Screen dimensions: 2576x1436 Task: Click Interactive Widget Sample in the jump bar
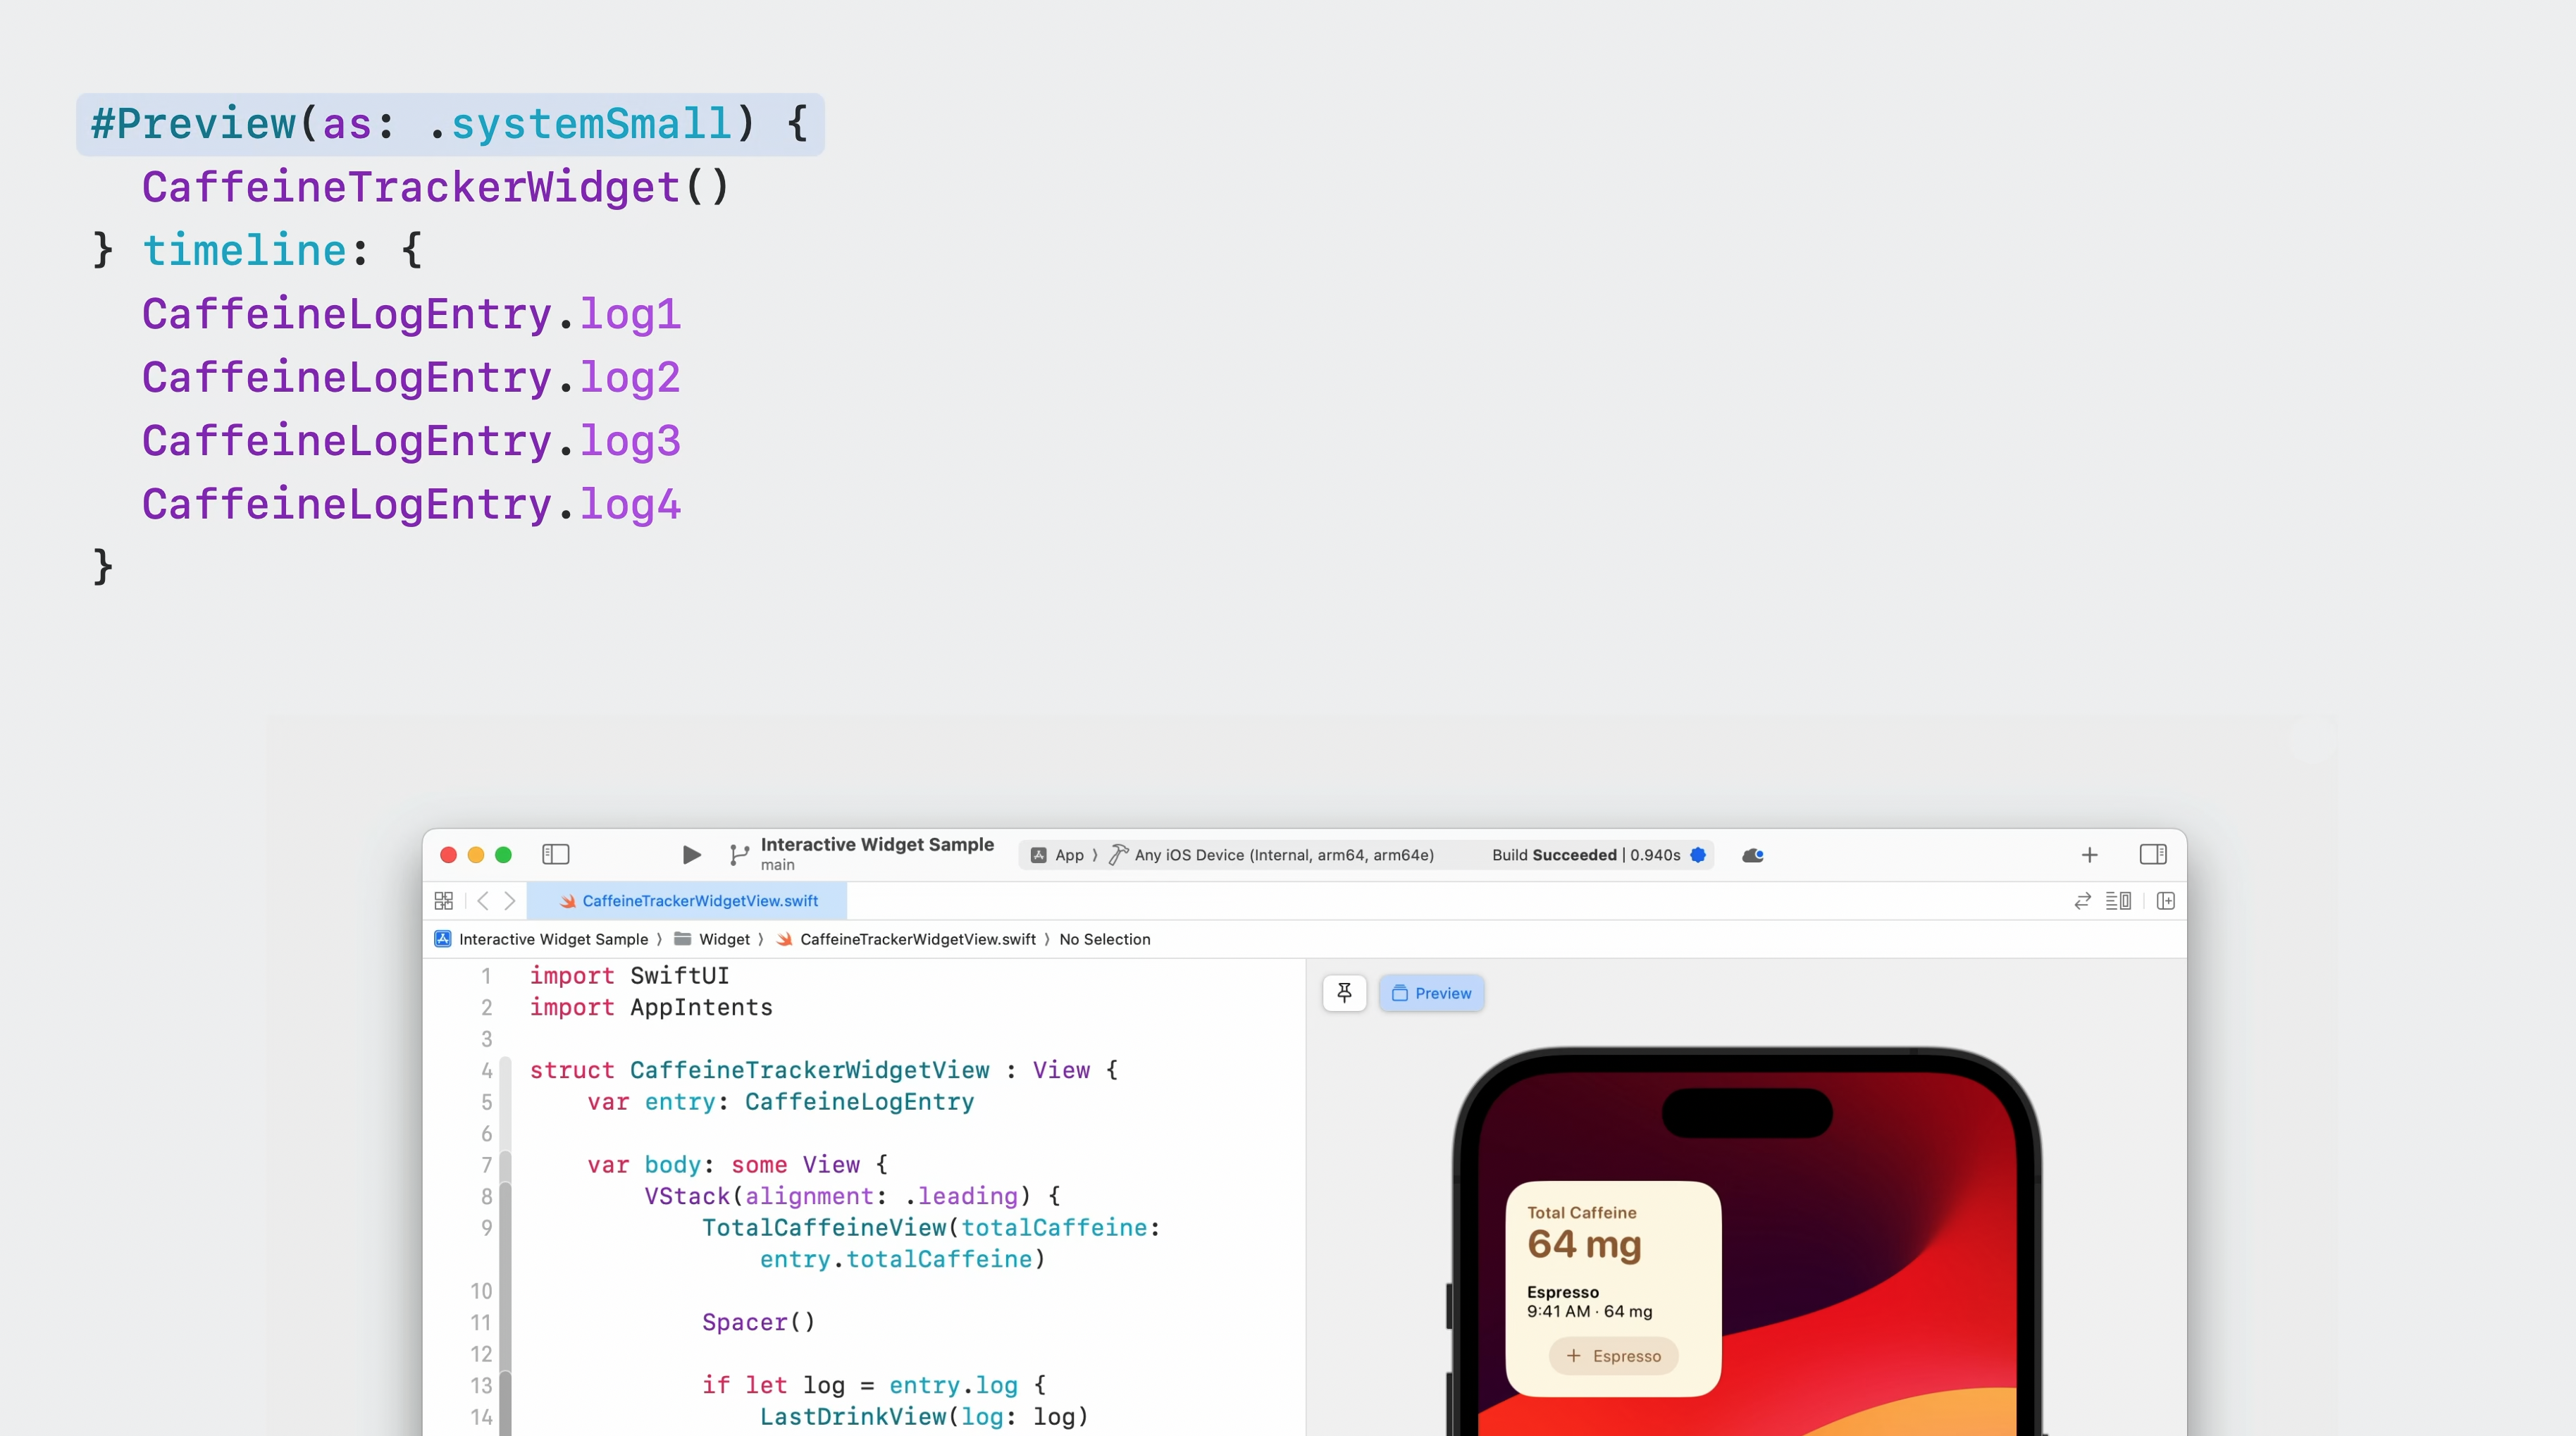pos(541,939)
